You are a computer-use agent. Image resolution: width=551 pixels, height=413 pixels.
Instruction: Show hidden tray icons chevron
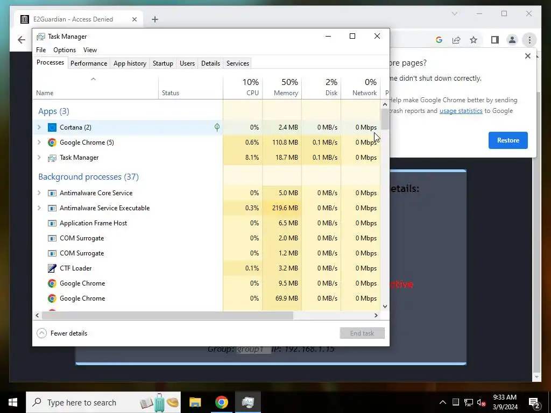443,402
